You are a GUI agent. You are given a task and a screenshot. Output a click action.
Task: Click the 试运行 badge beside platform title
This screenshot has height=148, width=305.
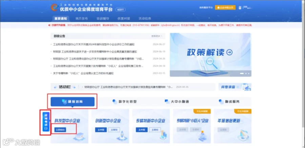point(121,9)
